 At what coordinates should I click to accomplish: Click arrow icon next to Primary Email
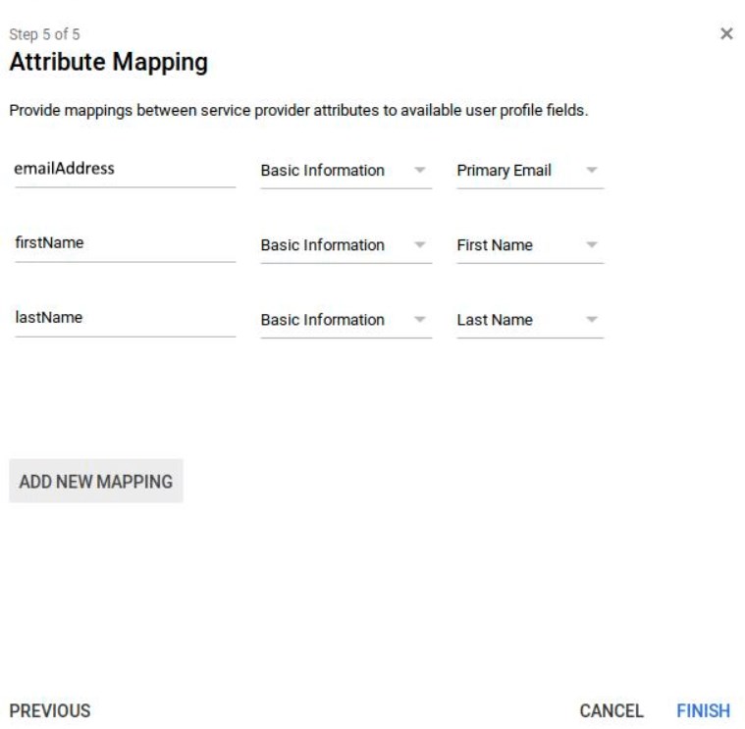[591, 170]
